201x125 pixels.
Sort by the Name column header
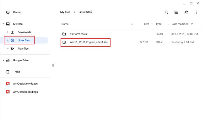65,24
